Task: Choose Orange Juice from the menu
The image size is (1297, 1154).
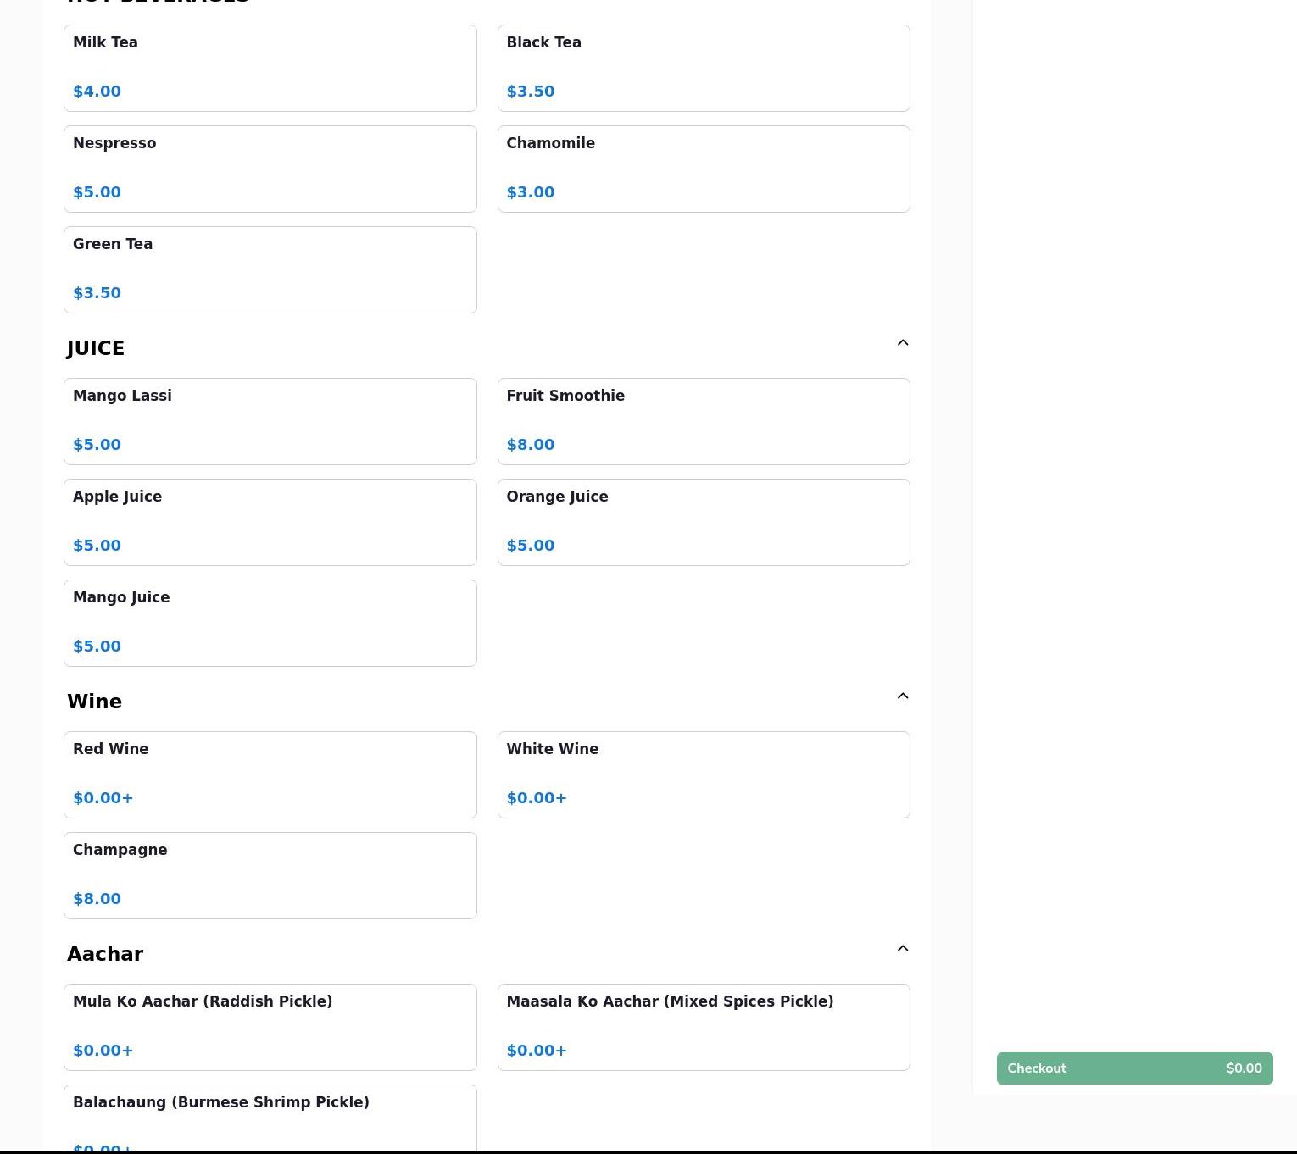Action: [x=703, y=522]
